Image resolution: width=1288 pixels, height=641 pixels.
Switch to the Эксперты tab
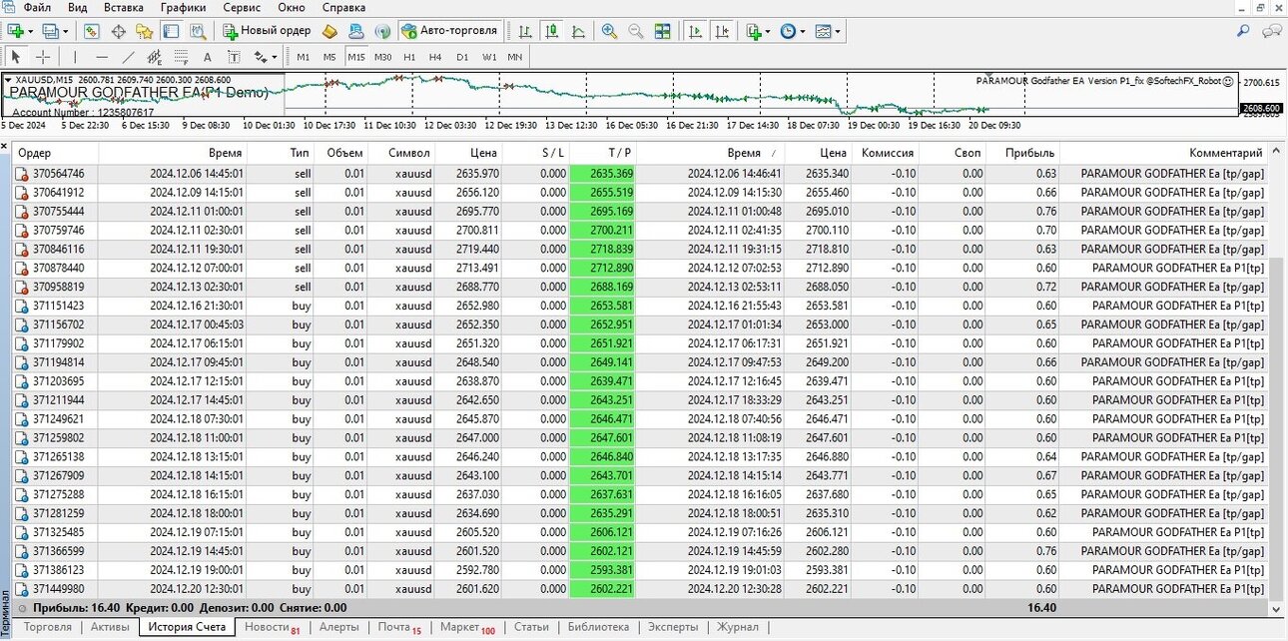(x=672, y=627)
